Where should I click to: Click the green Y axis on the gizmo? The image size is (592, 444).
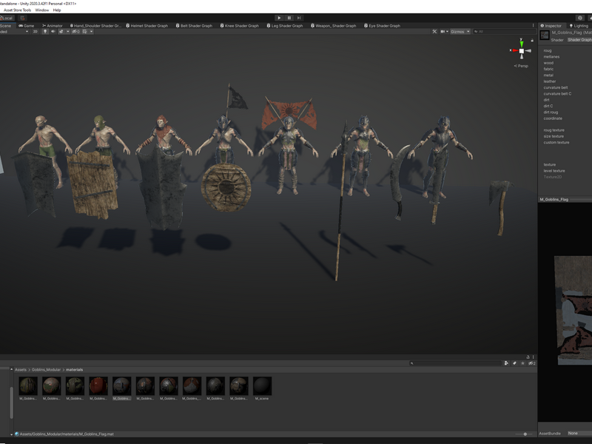pos(522,43)
